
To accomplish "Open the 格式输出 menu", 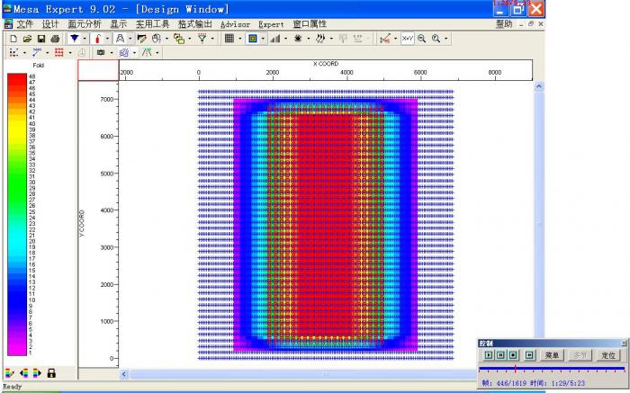I will tap(195, 23).
